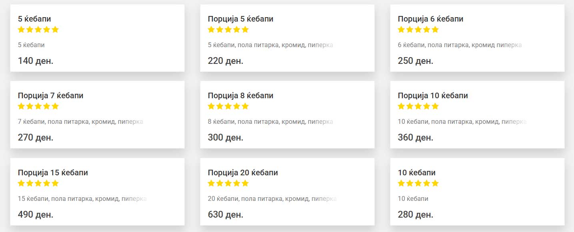Click the 630 ден. price
This screenshot has width=574, height=232.
click(x=226, y=215)
